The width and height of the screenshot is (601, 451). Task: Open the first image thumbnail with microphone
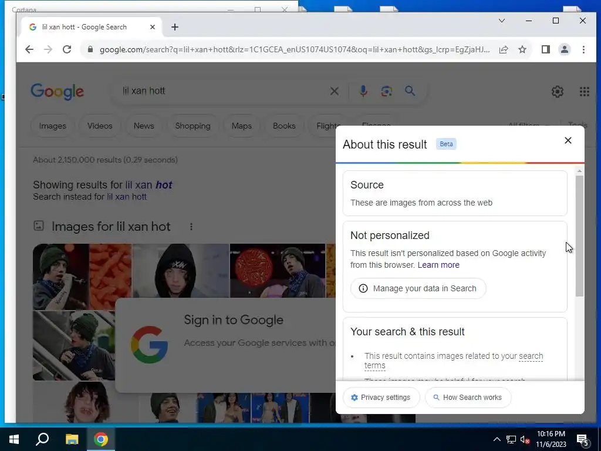60,277
